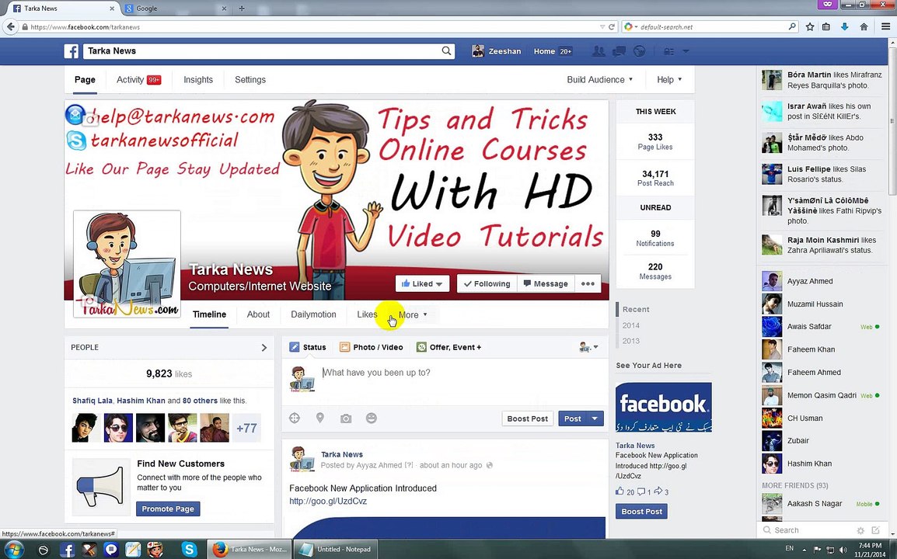Click the add location pin icon in composer
897x559 pixels.
(320, 418)
